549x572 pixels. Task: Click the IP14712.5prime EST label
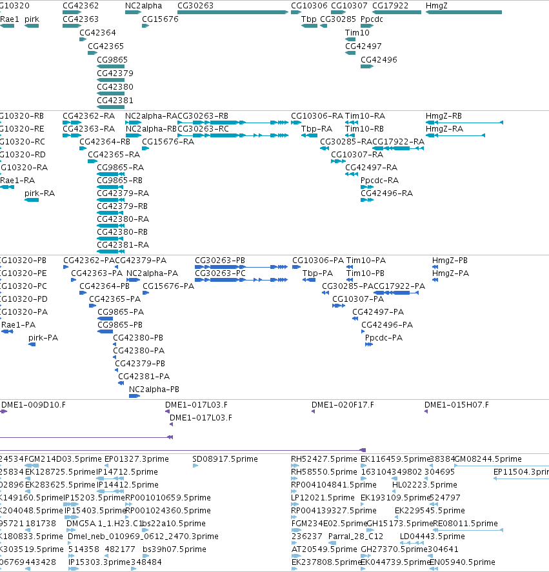pyautogui.click(x=127, y=472)
